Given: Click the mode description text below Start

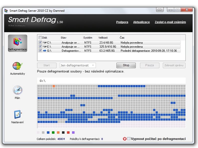Looking at the screenshot, I should [x=81, y=71].
